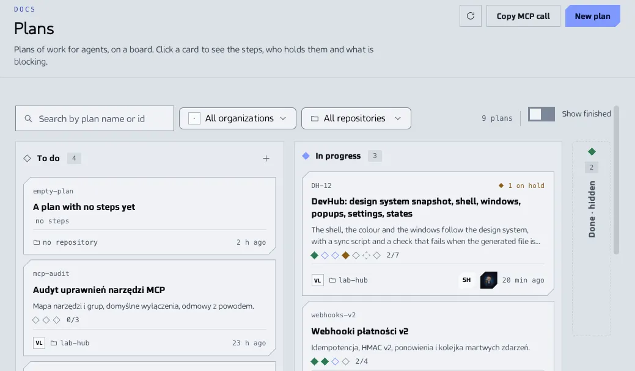Open the DevHub design system snapshot card
Screen dimensions: 635x371
428,234
